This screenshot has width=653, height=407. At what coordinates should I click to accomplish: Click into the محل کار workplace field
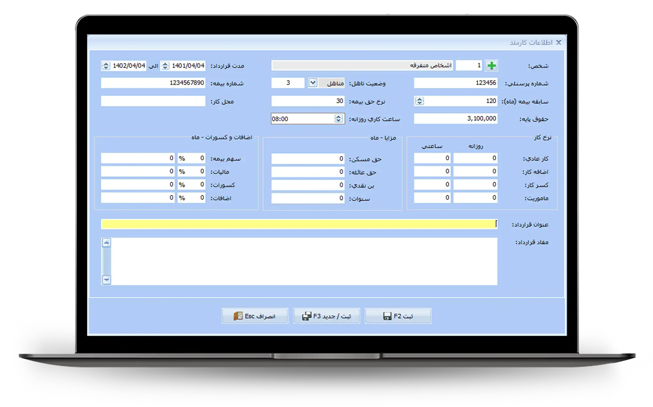[153, 101]
